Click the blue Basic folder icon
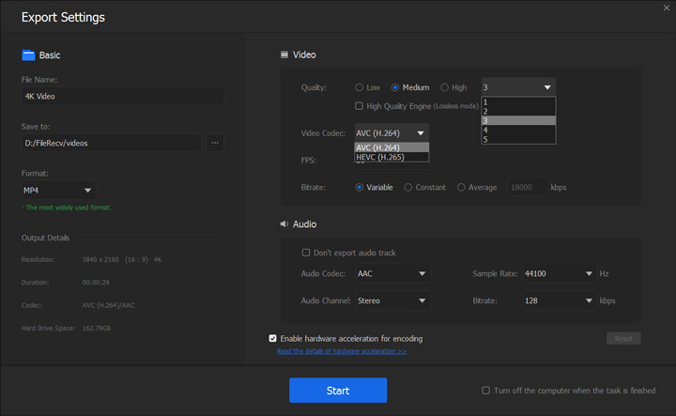The image size is (676, 416). pos(28,55)
